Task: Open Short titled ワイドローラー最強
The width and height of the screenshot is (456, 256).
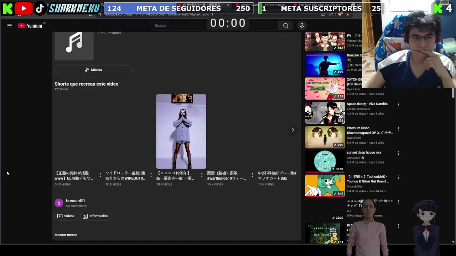Action: (x=125, y=176)
